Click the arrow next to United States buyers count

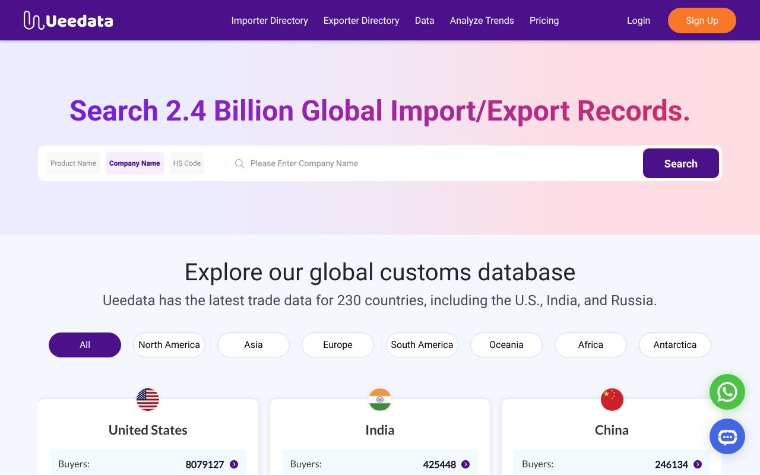[234, 464]
